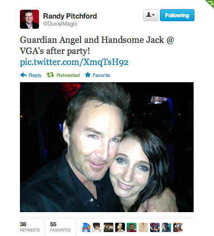Open the pic.twitter.com/XmqTsH92 link
214x236 pixels.
click(74, 62)
